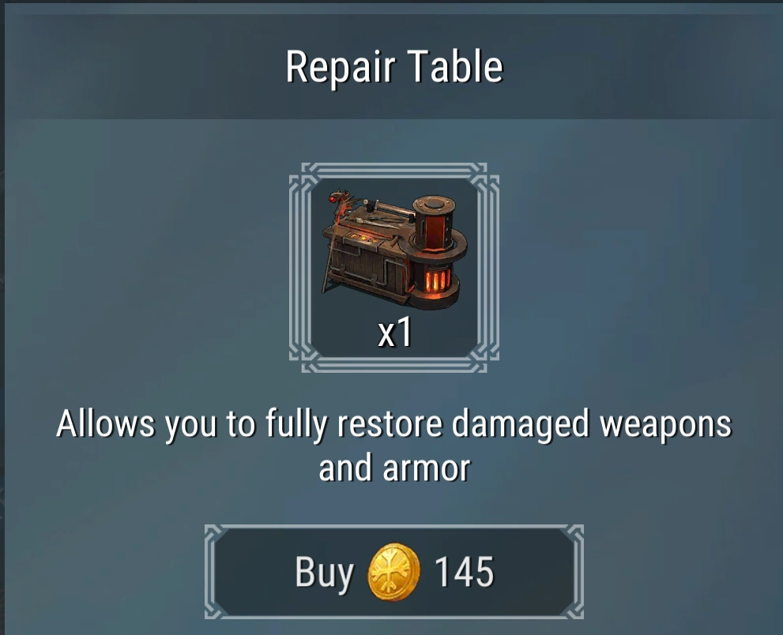The image size is (783, 635).
Task: Tap the round chimney cap of the furnace
Action: pyautogui.click(x=434, y=204)
